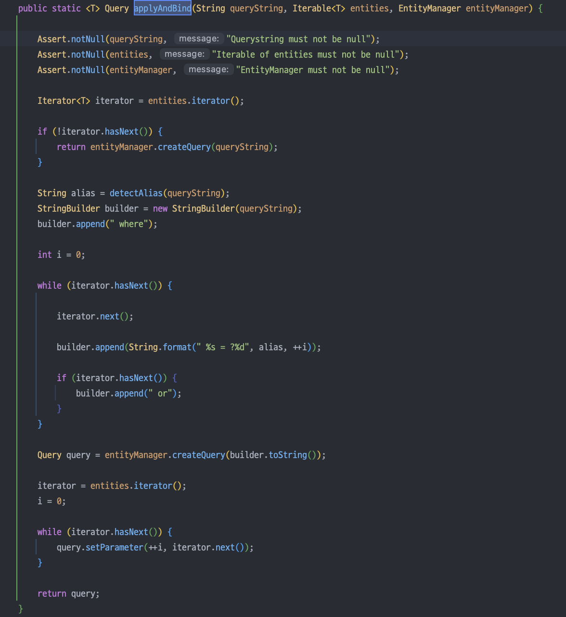Click 'new StringBuilder(queryString)' expression
This screenshot has width=566, height=617.
(x=225, y=208)
